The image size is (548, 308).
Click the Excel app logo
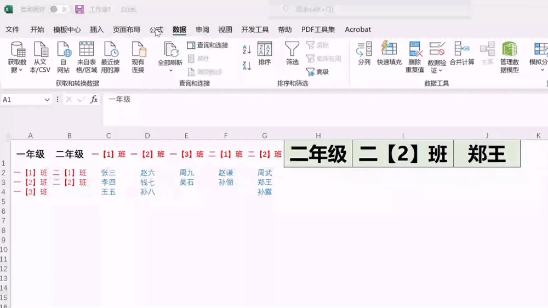tap(9, 9)
